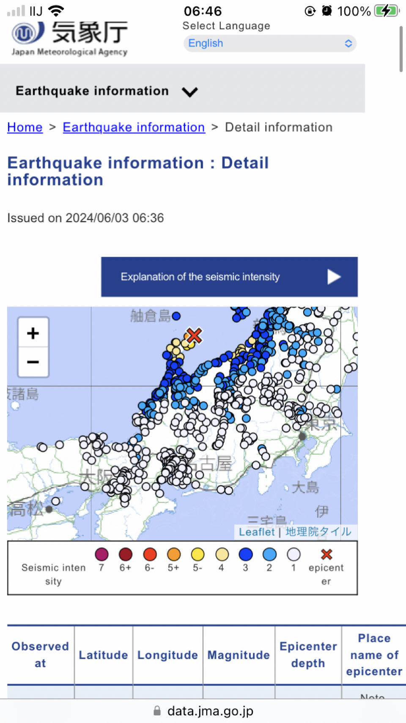The width and height of the screenshot is (406, 723).
Task: Click the red X epicenter marker on the map
Action: tap(194, 335)
